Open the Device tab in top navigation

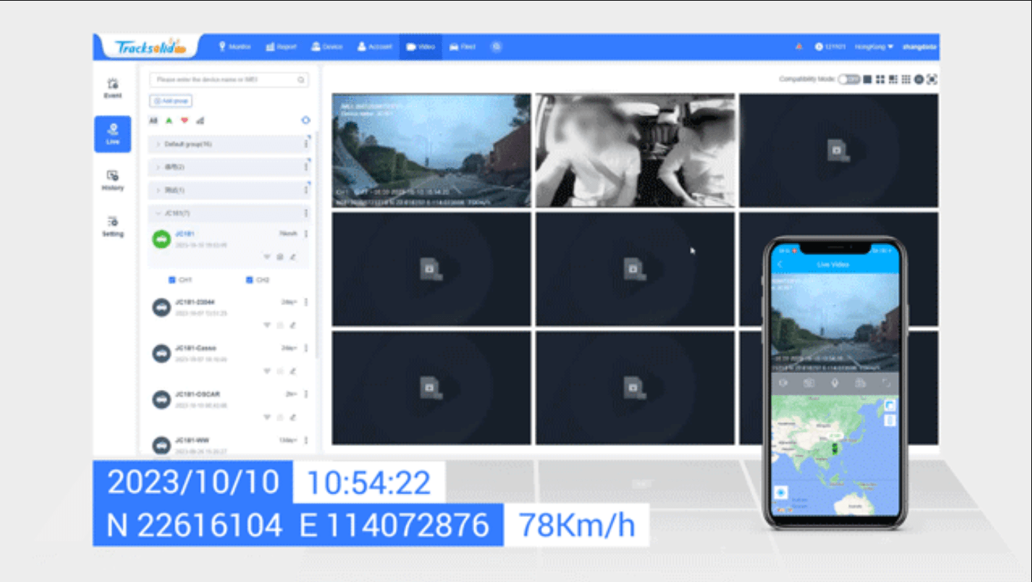point(327,47)
